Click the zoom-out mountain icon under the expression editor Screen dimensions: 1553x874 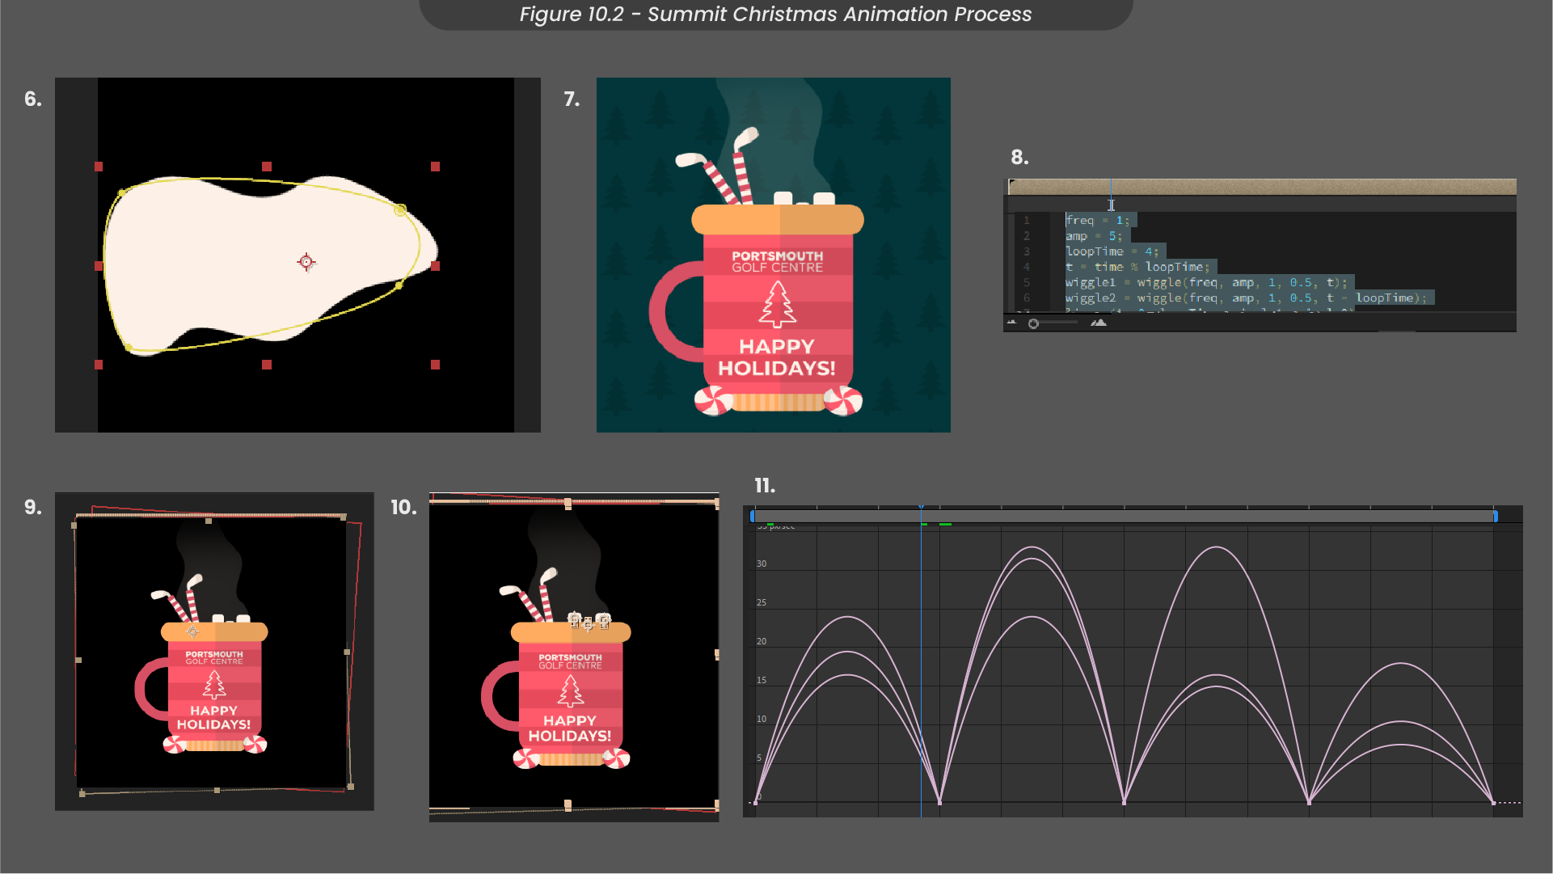click(x=1011, y=323)
